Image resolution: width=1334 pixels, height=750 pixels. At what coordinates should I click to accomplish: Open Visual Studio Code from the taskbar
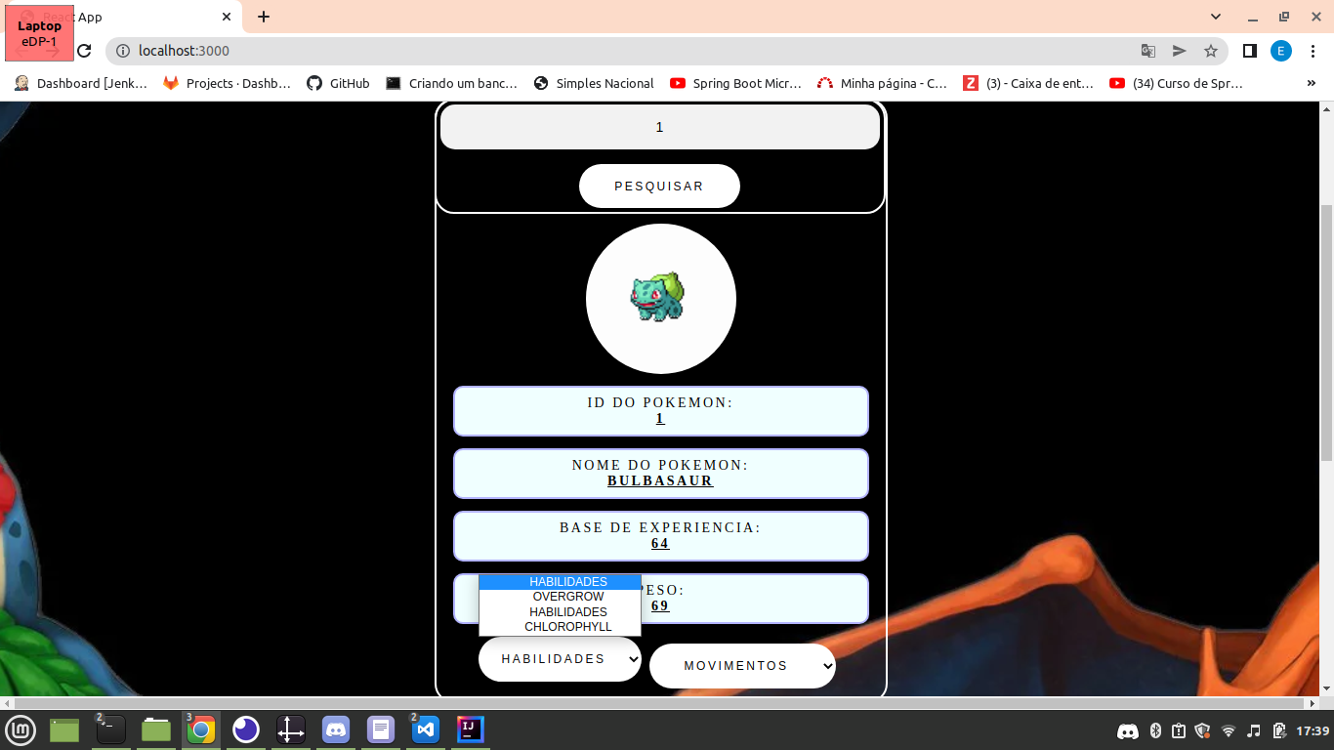[x=425, y=729]
